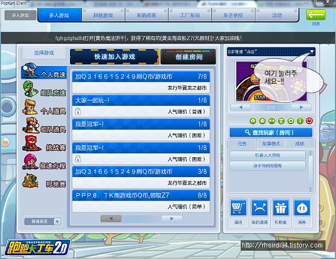Switch to 工厂车间 tab
Viewport: 336px width, 259px height.
tap(190, 15)
